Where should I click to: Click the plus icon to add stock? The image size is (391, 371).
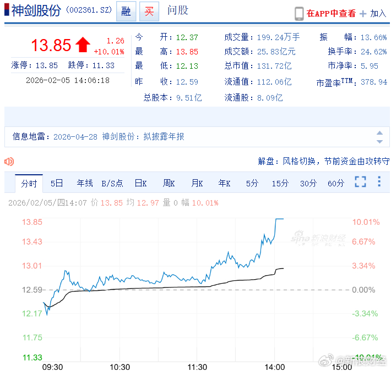pyautogui.click(x=363, y=14)
